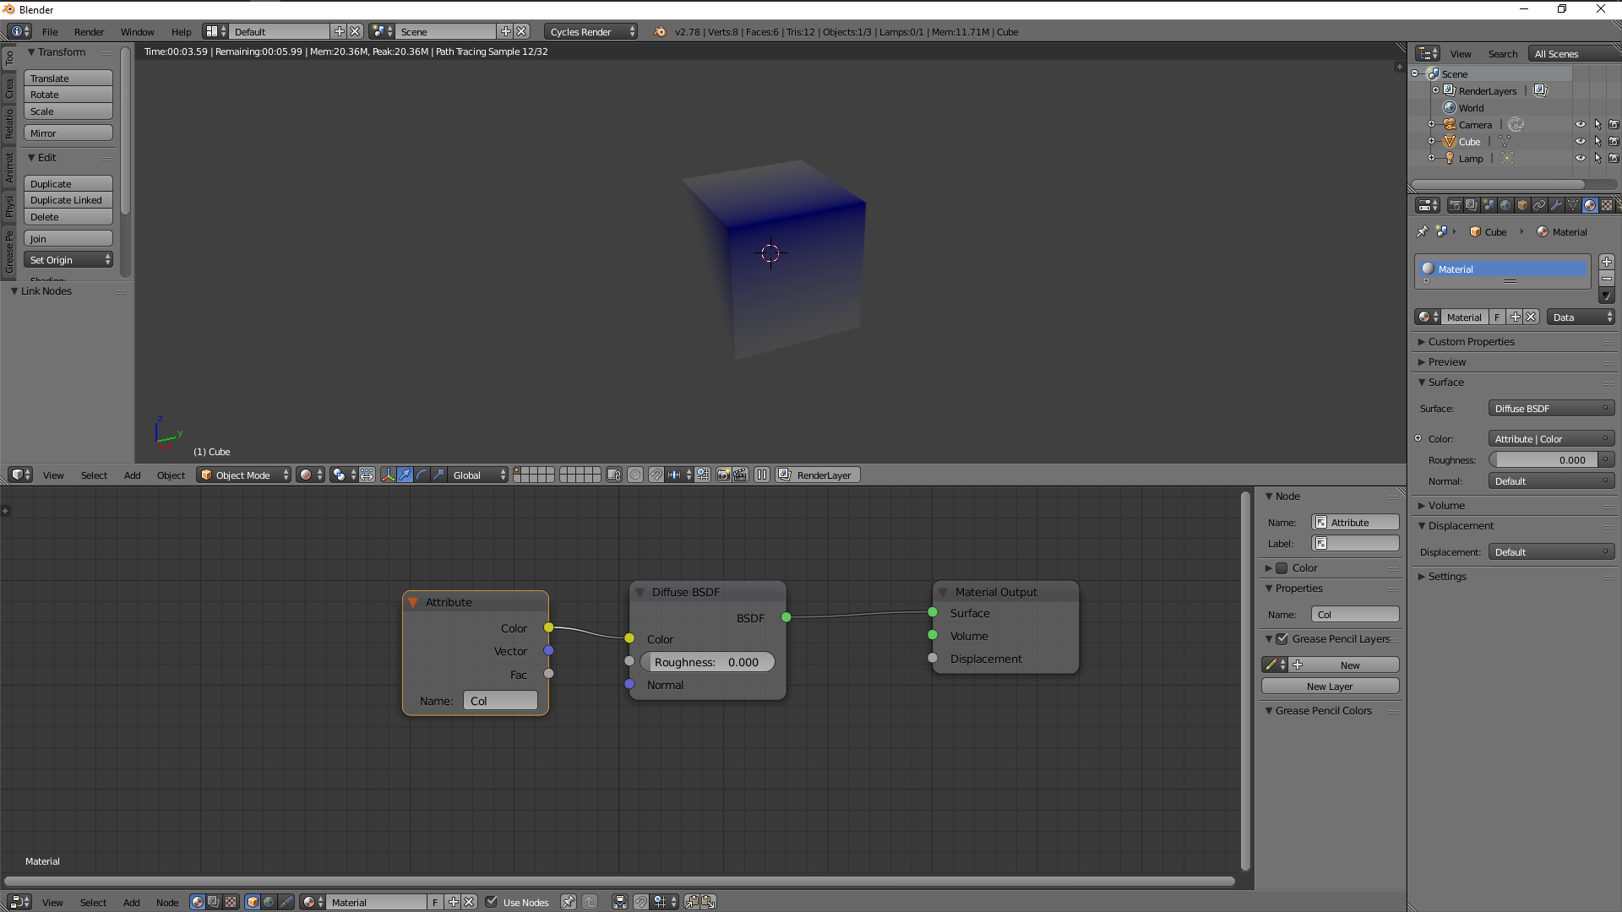Pin the node tree in node editor
The width and height of the screenshot is (1622, 912).
(x=569, y=902)
